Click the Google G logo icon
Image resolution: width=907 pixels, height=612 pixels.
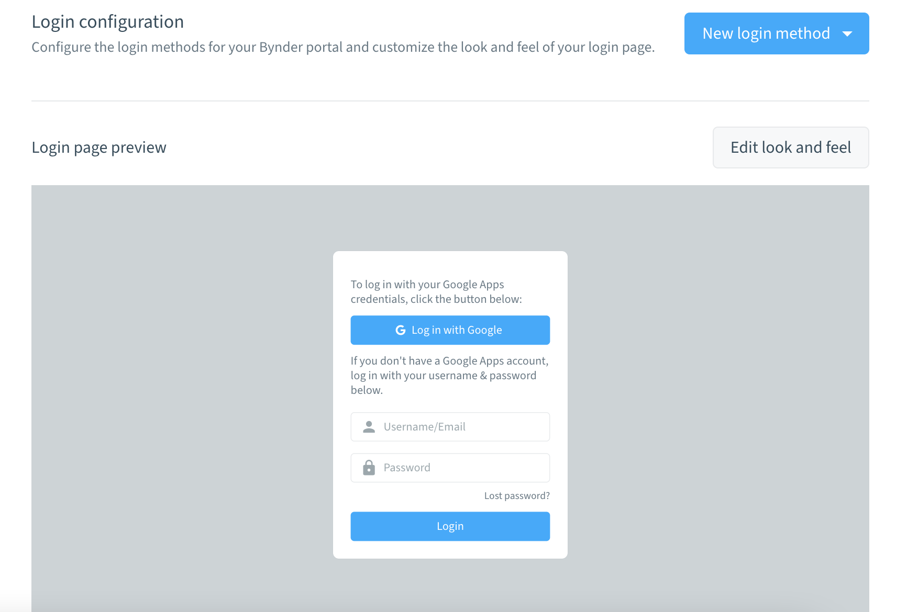pyautogui.click(x=401, y=330)
